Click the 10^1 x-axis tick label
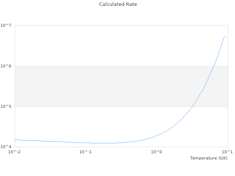 click(227, 152)
